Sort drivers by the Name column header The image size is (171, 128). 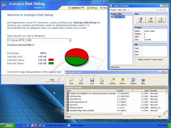91,91
